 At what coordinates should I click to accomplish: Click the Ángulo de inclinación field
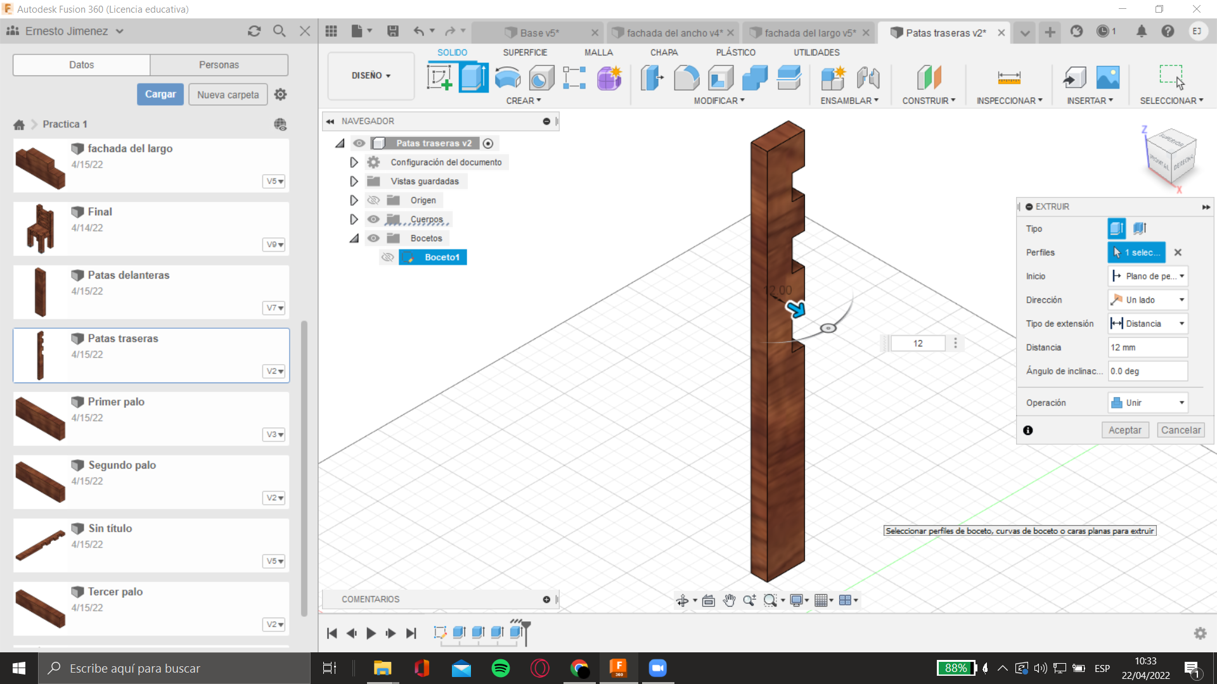[1148, 371]
